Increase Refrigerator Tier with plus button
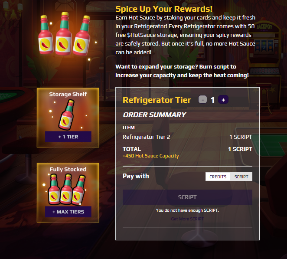Viewport: 287px width, 259px height. [x=223, y=100]
